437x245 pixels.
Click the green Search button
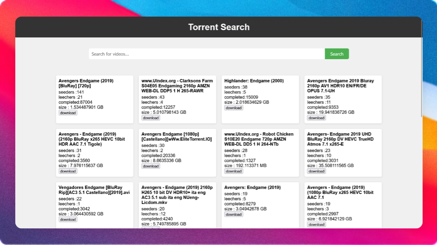(x=337, y=54)
